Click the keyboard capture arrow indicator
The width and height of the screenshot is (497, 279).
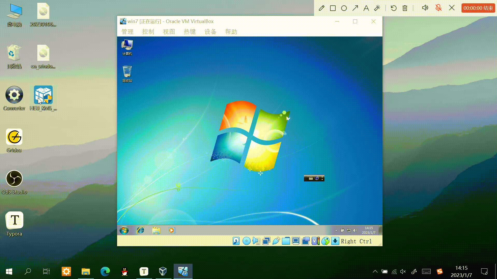[x=335, y=241]
